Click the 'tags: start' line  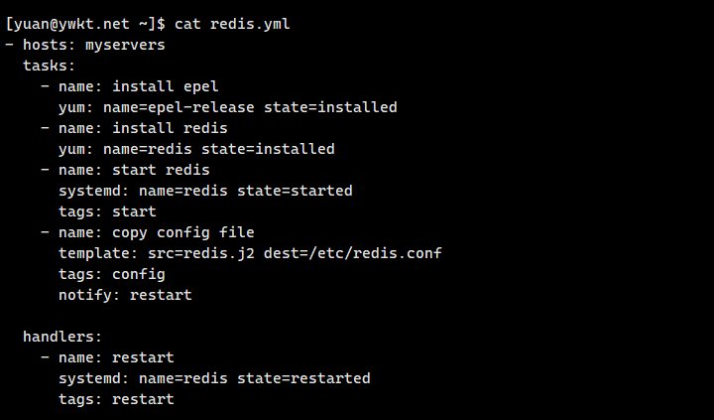pyautogui.click(x=107, y=211)
